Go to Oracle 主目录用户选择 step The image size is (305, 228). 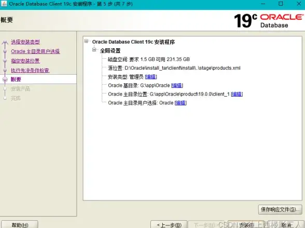point(35,51)
